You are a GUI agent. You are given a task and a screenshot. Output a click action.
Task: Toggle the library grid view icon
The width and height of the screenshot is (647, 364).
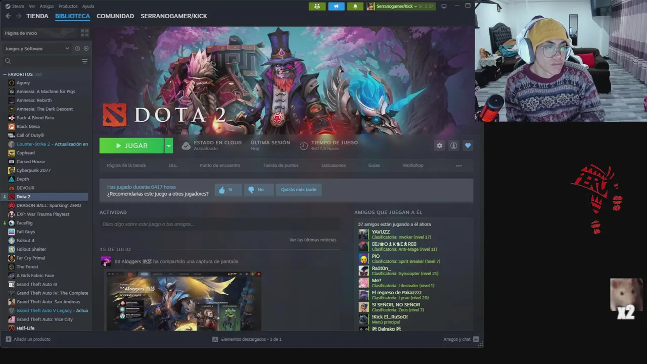point(84,33)
